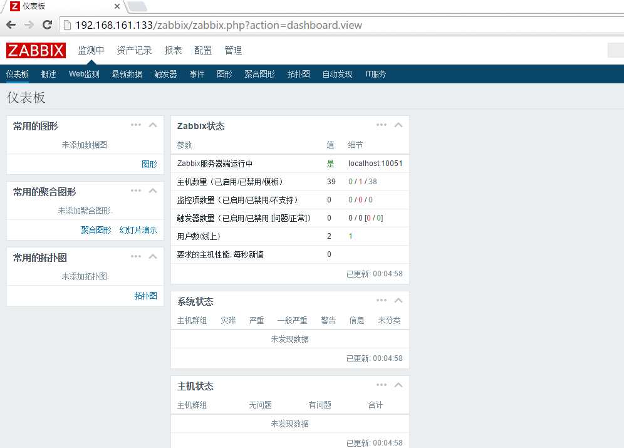This screenshot has height=448, width=624.
Task: Click the browser address bar URL
Action: [219, 25]
